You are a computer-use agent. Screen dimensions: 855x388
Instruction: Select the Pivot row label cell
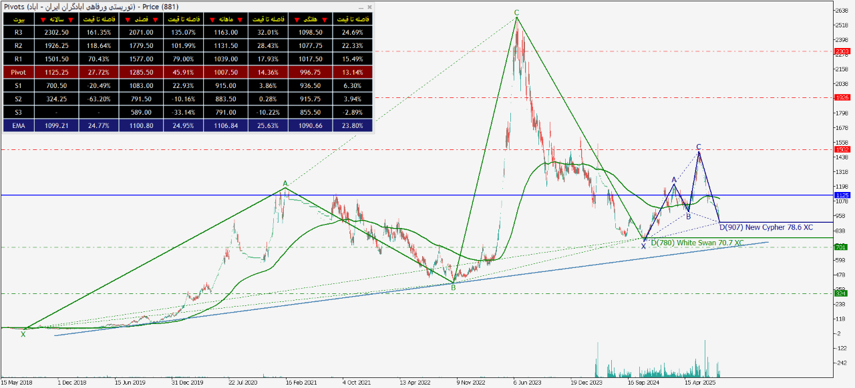point(18,72)
